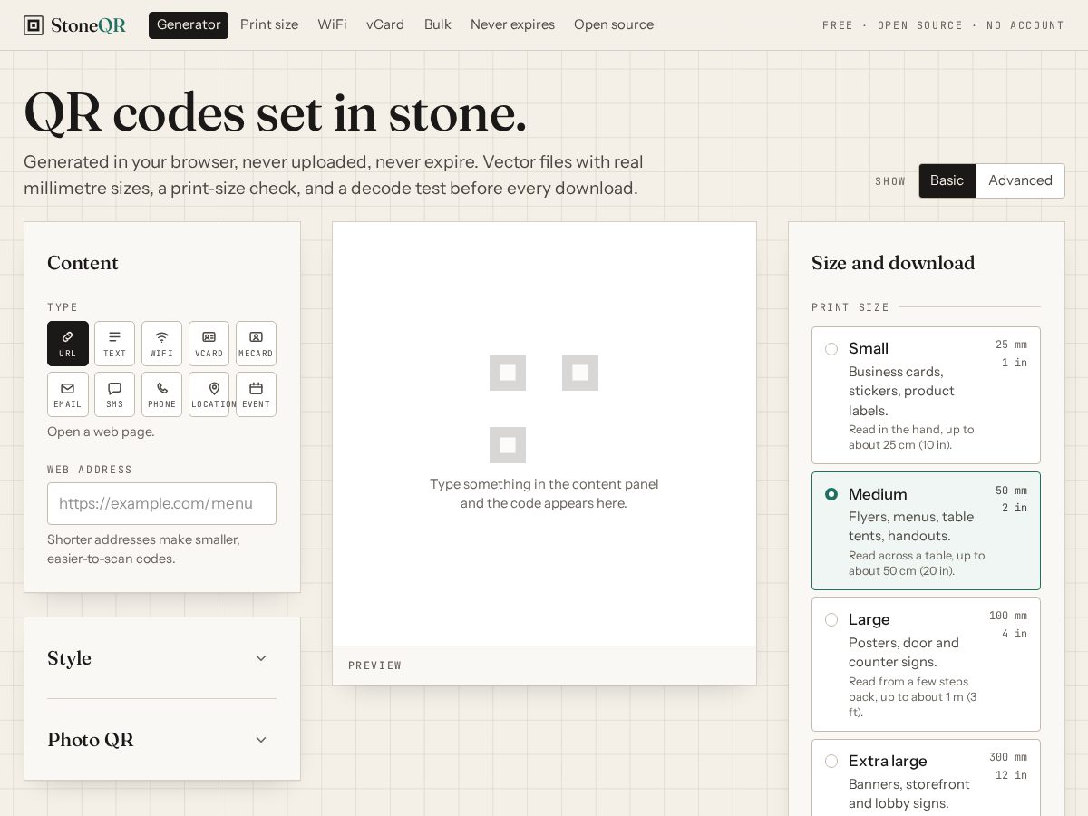
Task: Open the Never expires page
Action: pos(512,24)
